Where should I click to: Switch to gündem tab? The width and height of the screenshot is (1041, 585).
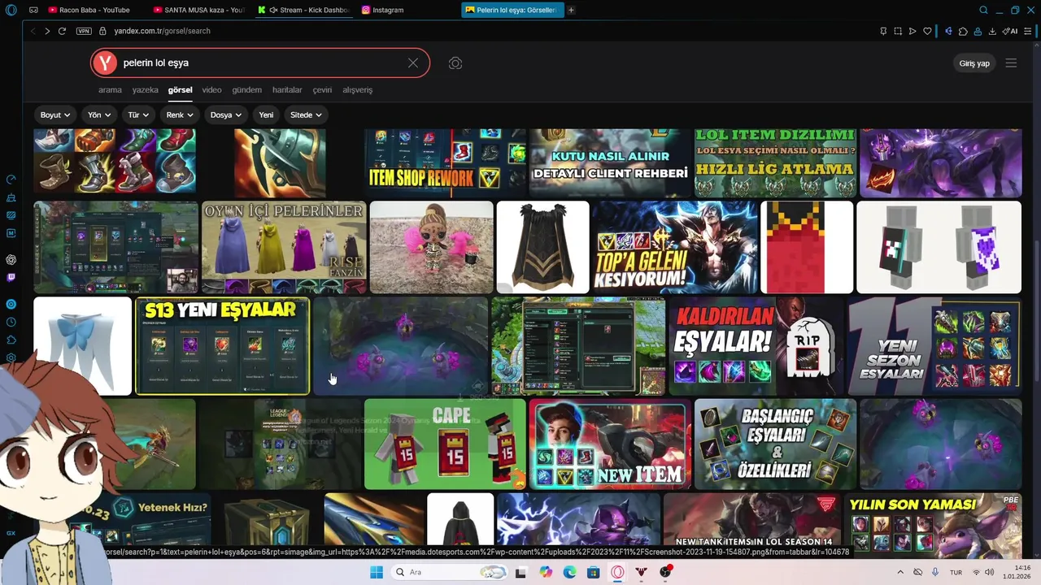[246, 89]
